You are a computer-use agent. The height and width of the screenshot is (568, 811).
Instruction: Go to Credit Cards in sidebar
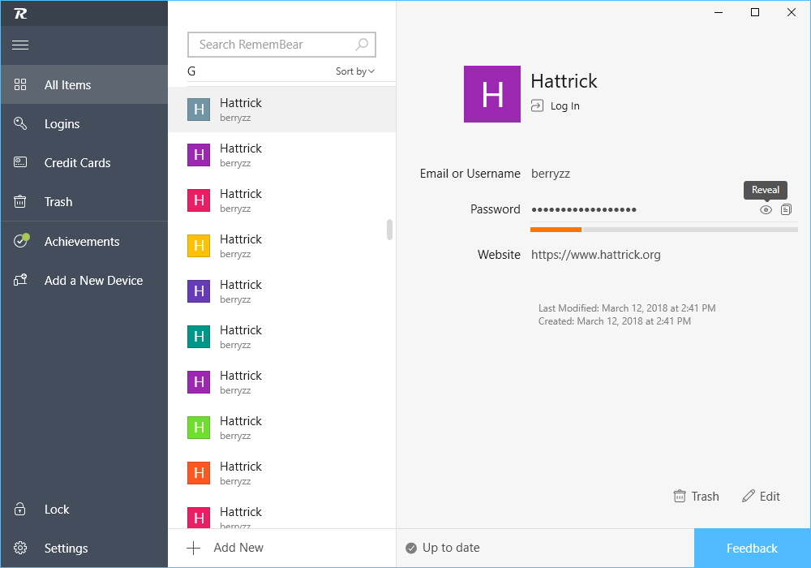pyautogui.click(x=77, y=163)
